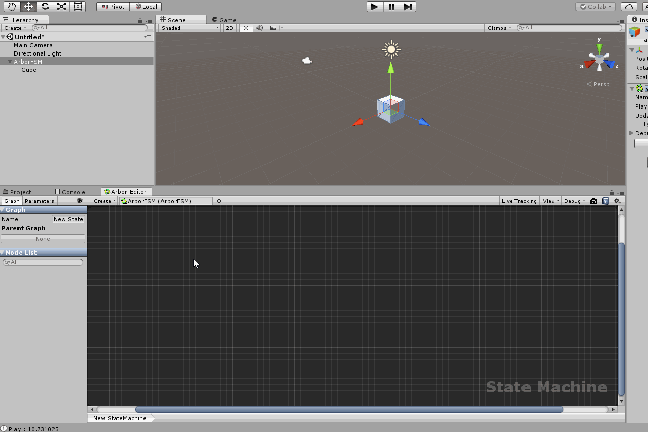
Task: Toggle the Hierarchy panel lock
Action: [140, 21]
